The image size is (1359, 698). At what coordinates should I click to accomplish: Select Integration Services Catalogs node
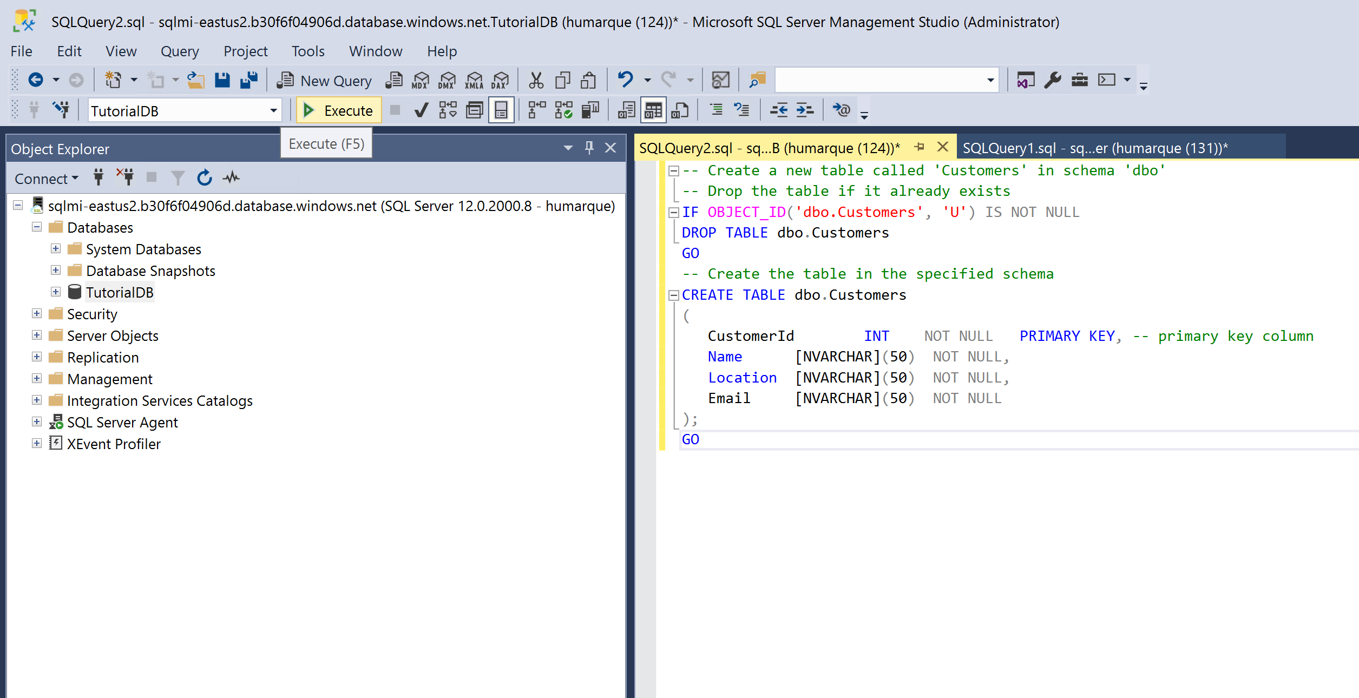pyautogui.click(x=160, y=401)
